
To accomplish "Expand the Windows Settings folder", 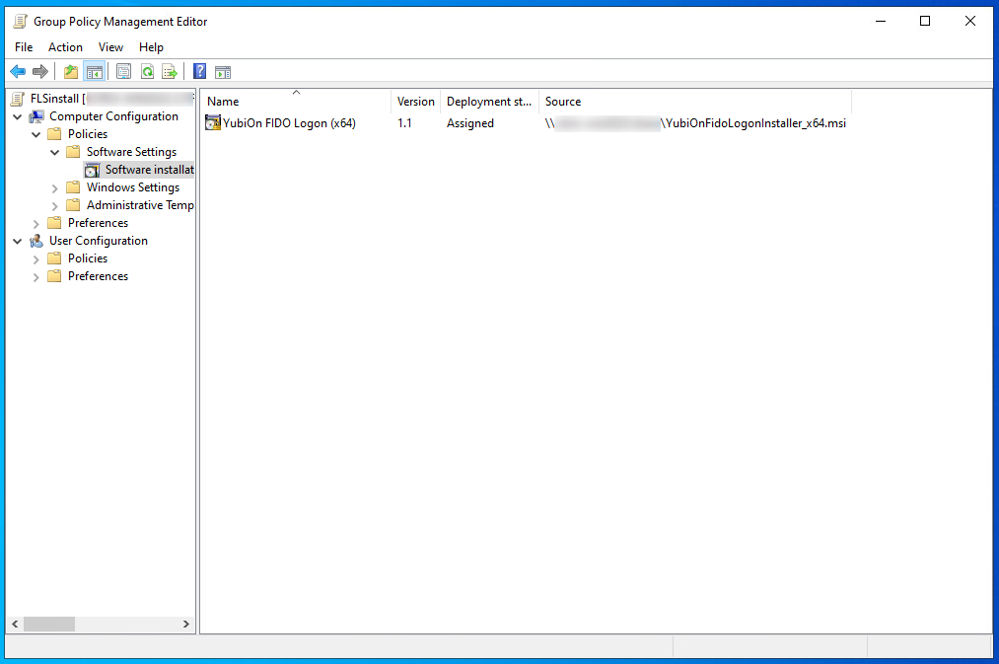I will coord(55,187).
